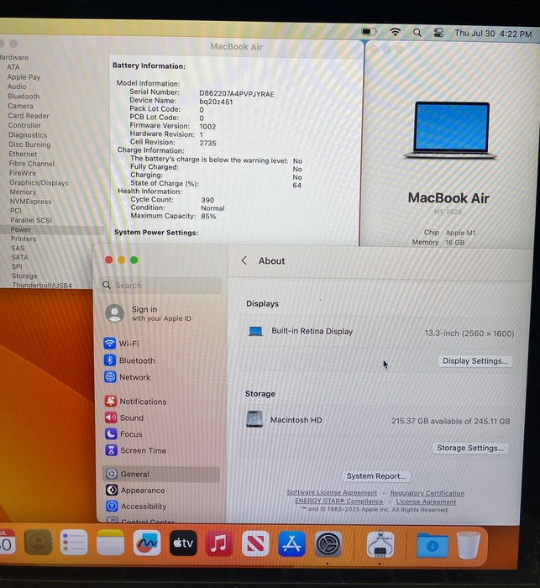Launch Music from the Dock
This screenshot has height=588, width=540.
[219, 543]
